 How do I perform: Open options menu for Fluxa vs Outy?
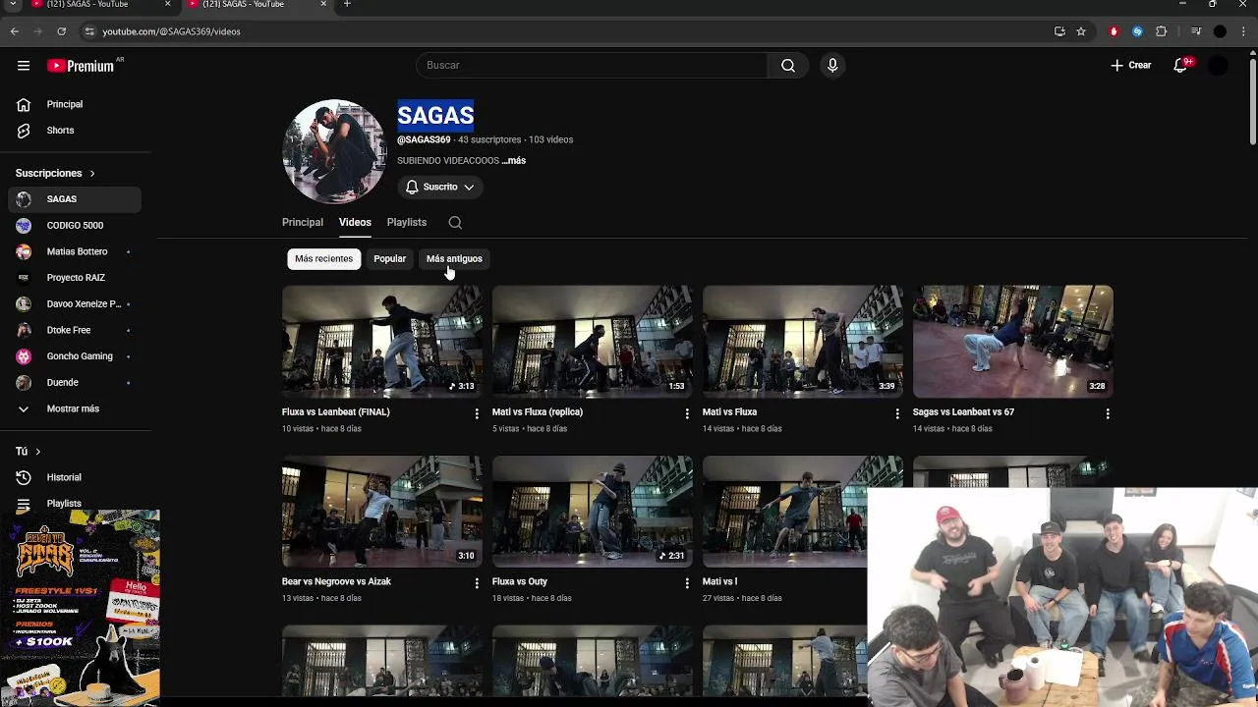click(x=687, y=583)
